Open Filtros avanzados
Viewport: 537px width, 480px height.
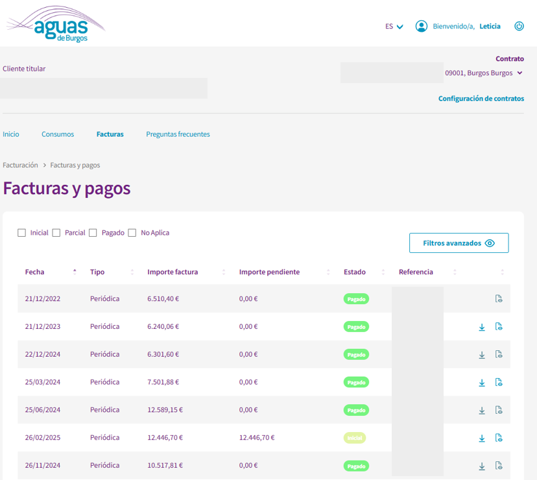pyautogui.click(x=459, y=243)
